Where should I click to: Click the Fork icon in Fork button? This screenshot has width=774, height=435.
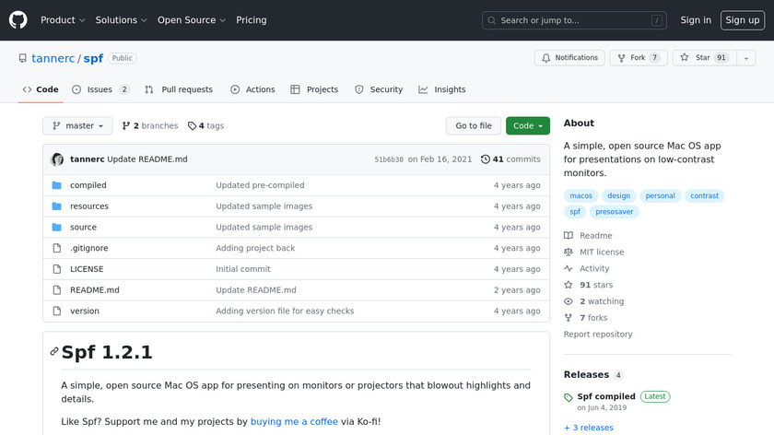pos(621,58)
